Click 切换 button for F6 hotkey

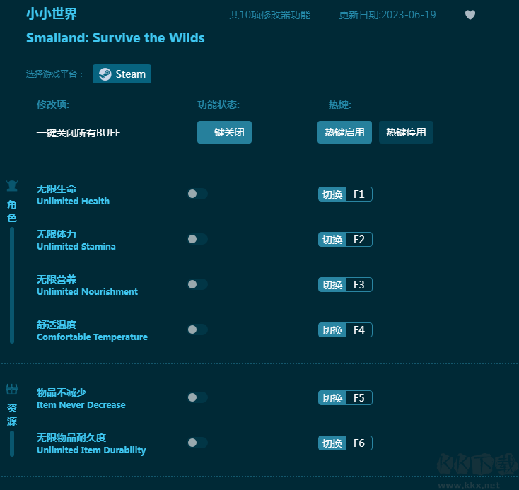(x=332, y=443)
